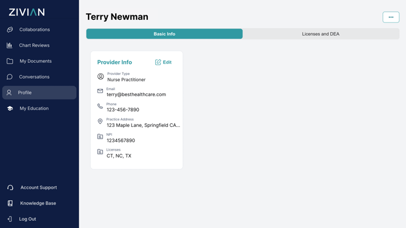Click the NPI number 1234567890

click(x=121, y=140)
